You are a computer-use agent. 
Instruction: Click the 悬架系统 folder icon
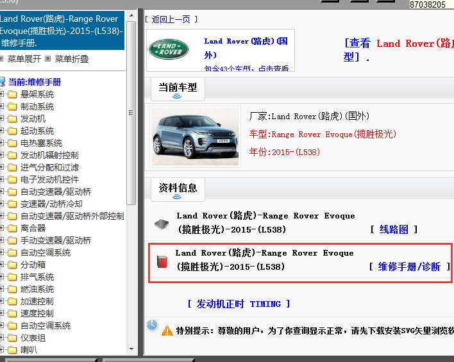[12, 94]
